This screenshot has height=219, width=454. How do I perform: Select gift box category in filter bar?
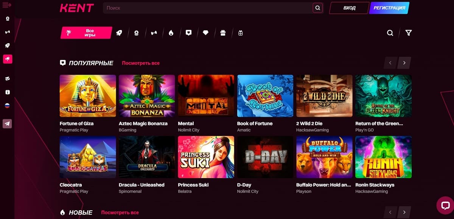point(223,33)
